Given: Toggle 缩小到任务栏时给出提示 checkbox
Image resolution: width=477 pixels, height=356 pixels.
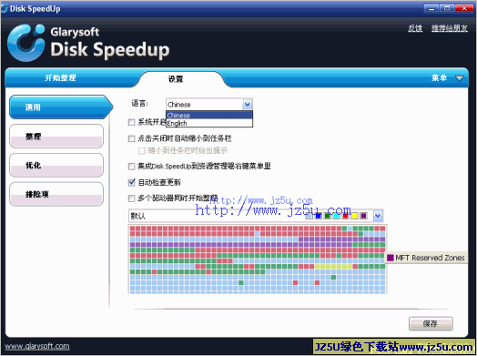Looking at the screenshot, I should 141,150.
